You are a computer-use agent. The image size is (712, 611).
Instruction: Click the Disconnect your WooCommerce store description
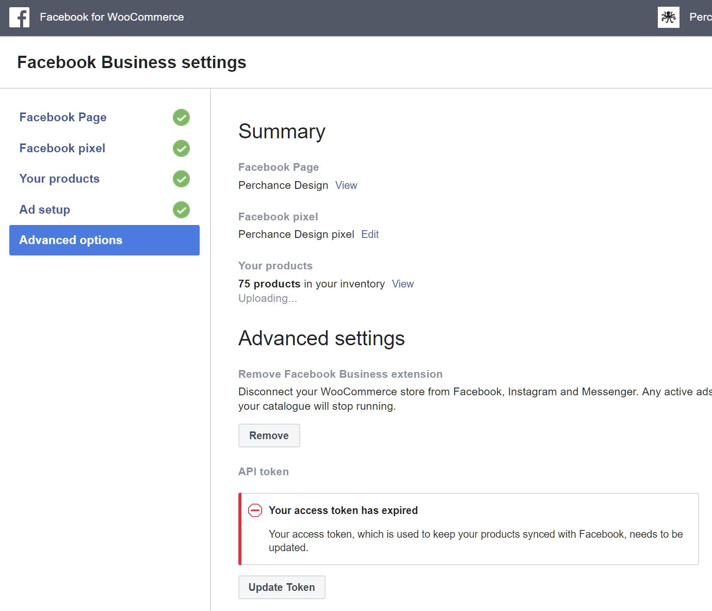coord(475,399)
